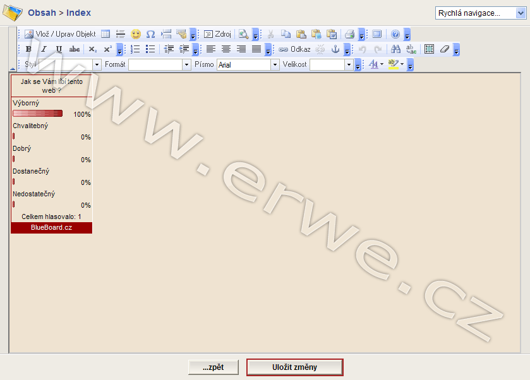Paste from Word
Image resolution: width=530 pixels, height=380 pixels.
[332, 34]
